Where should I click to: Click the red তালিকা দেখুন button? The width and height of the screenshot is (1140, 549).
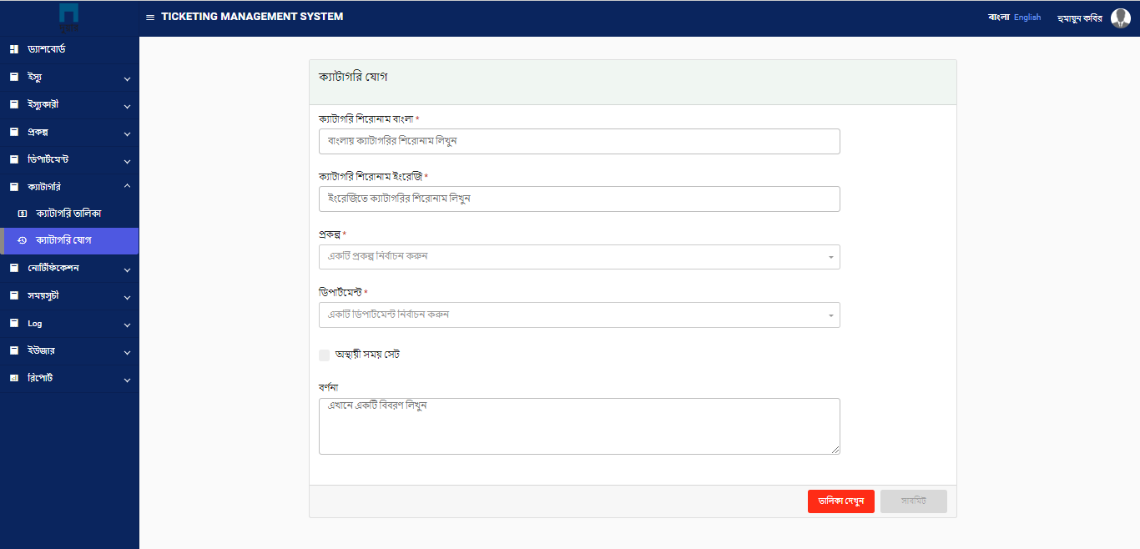841,501
